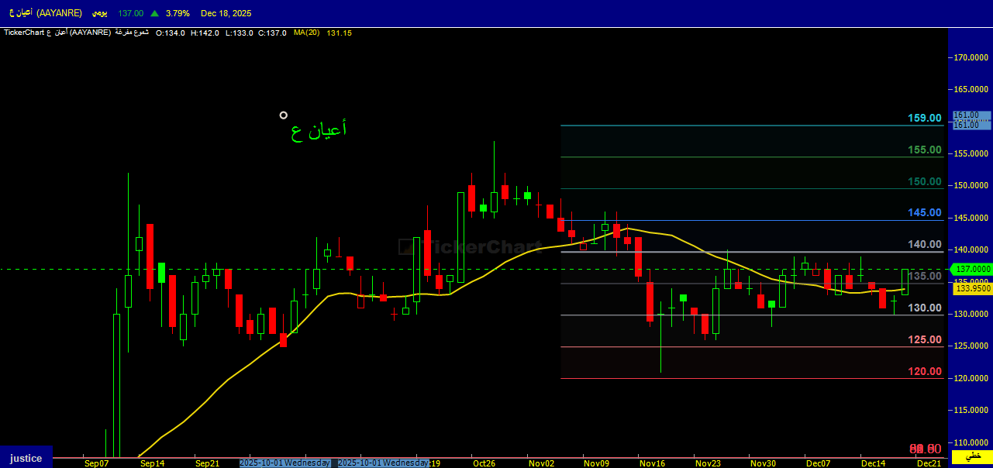Viewport: 993px width, 468px height.
Task: Click the left 2025-10-01 Wednesday date marker
Action: pos(284,463)
